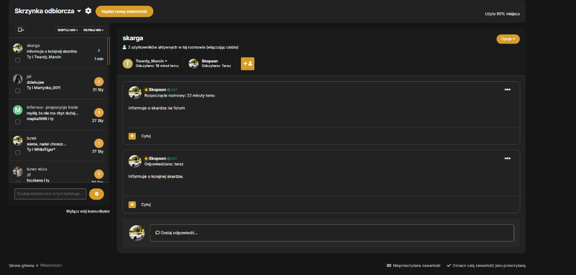Tick the checkbox for Infernus trade conversation

18,122
